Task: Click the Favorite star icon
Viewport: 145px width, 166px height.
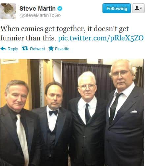Action: pos(51,48)
